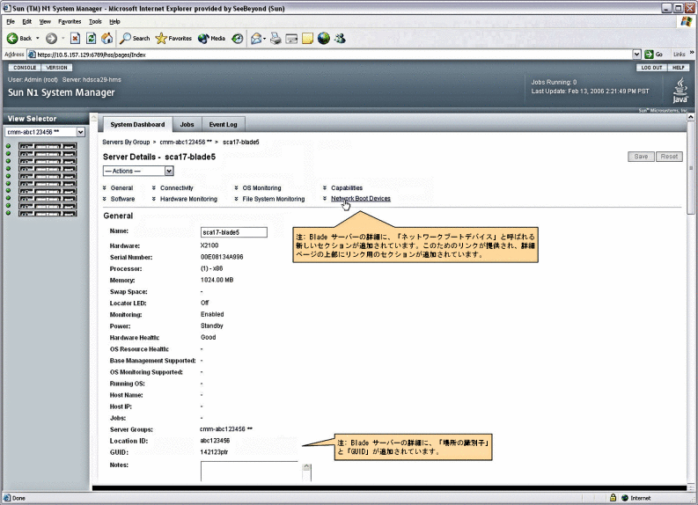Click the security lock status icon
This screenshot has height=505, width=698.
pos(613,498)
